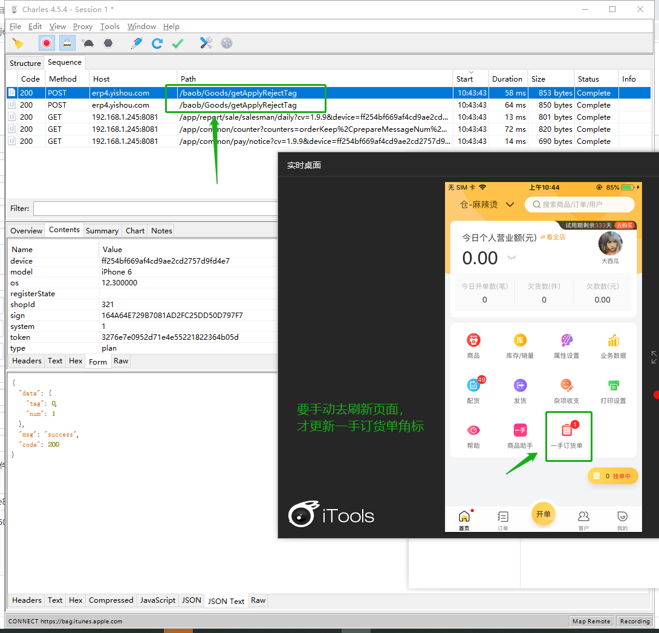The width and height of the screenshot is (659, 633).
Task: Select the salesman/daily GET request row
Action: click(329, 117)
